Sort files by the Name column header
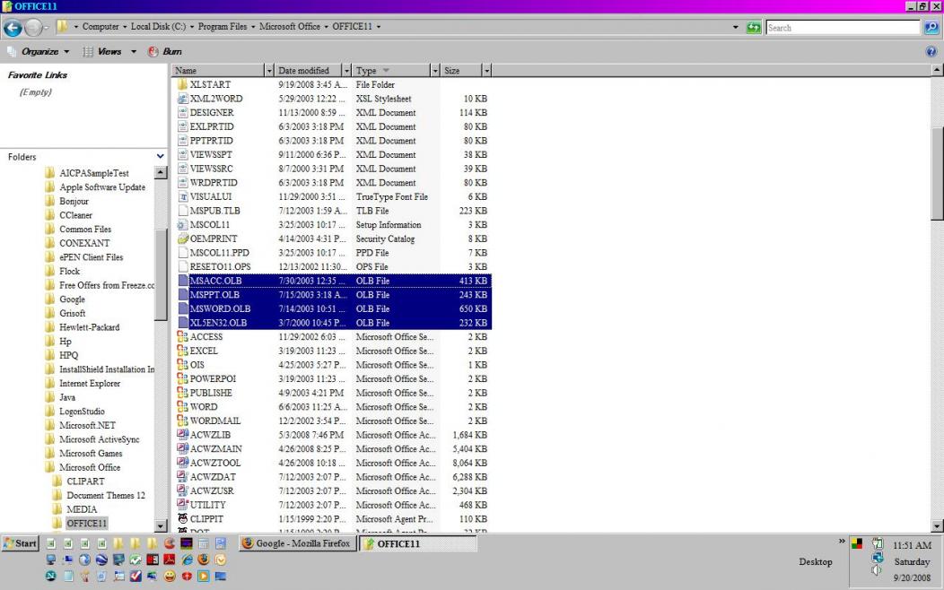 tap(219, 71)
